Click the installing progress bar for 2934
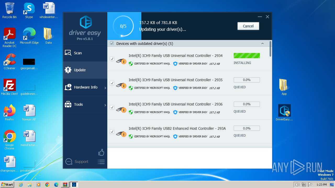Viewport: 335px width, 188px height. pyautogui.click(x=247, y=56)
